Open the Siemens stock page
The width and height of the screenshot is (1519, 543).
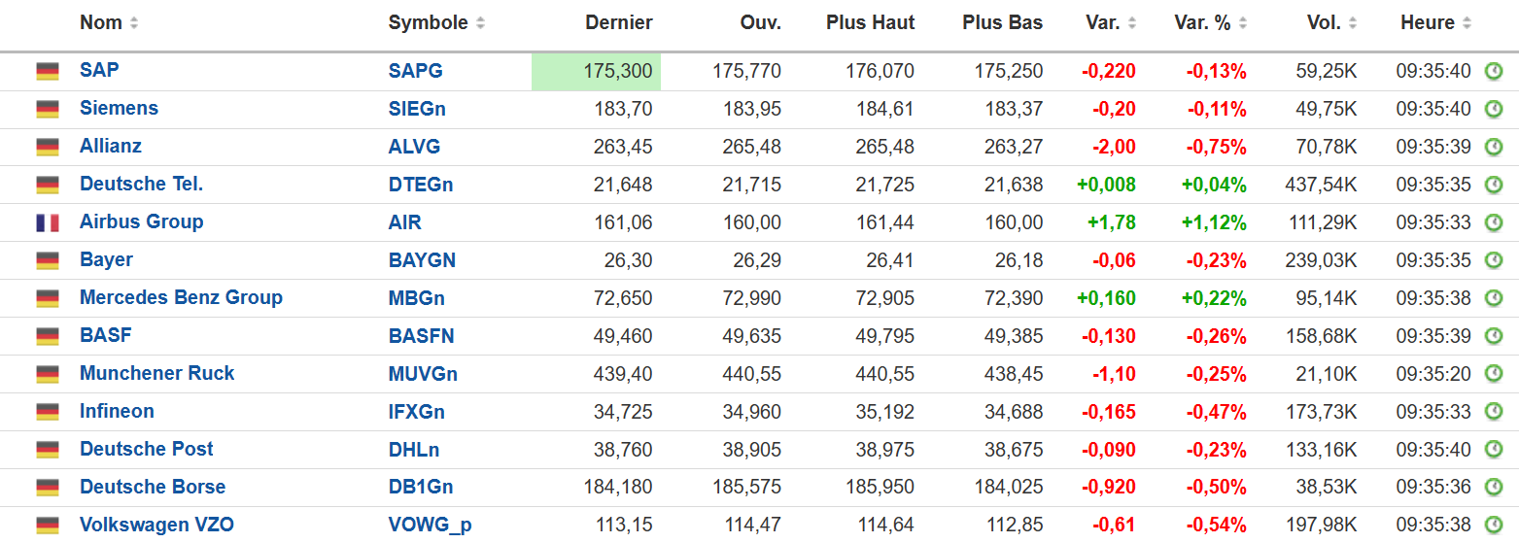[x=119, y=108]
